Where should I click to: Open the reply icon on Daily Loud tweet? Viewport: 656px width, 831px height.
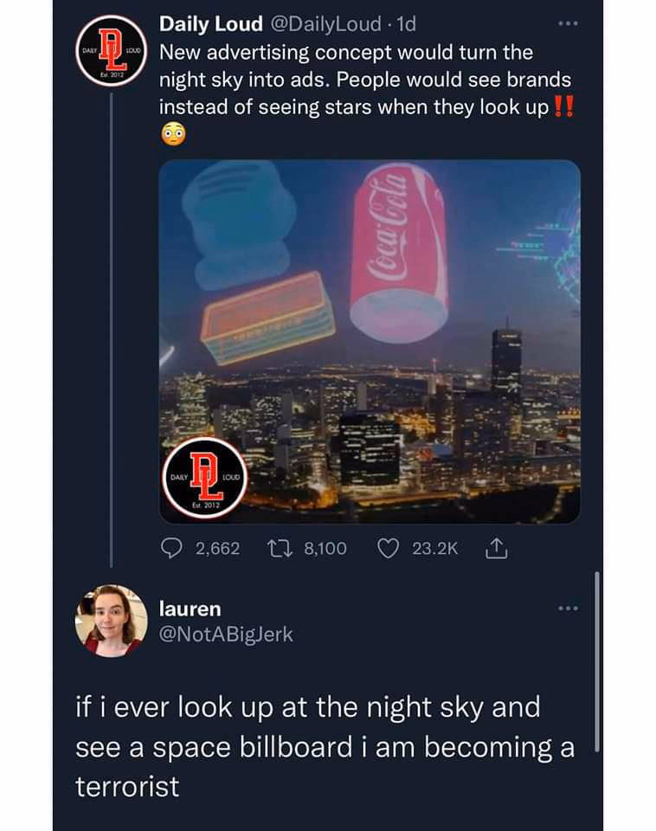171,549
